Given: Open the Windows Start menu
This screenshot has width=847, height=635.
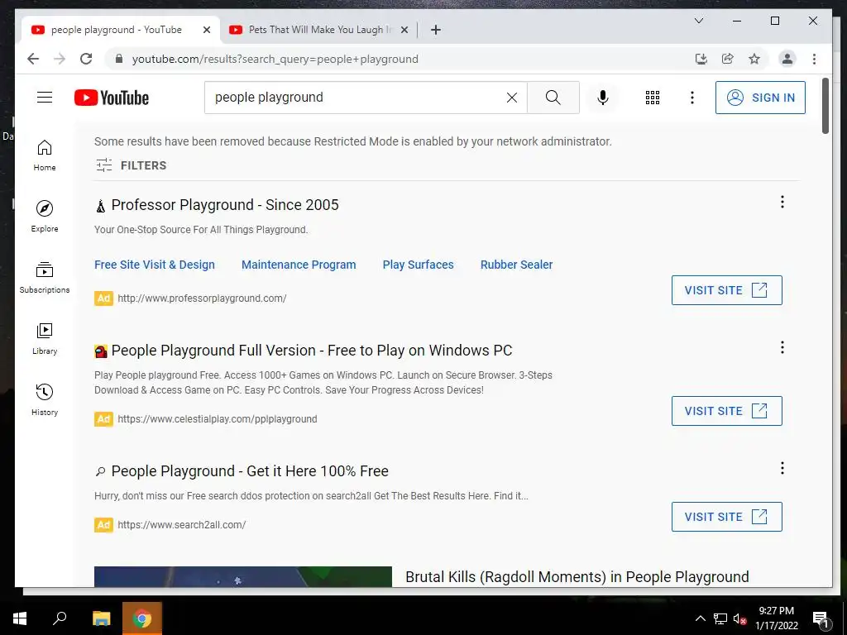Looking at the screenshot, I should [20, 618].
